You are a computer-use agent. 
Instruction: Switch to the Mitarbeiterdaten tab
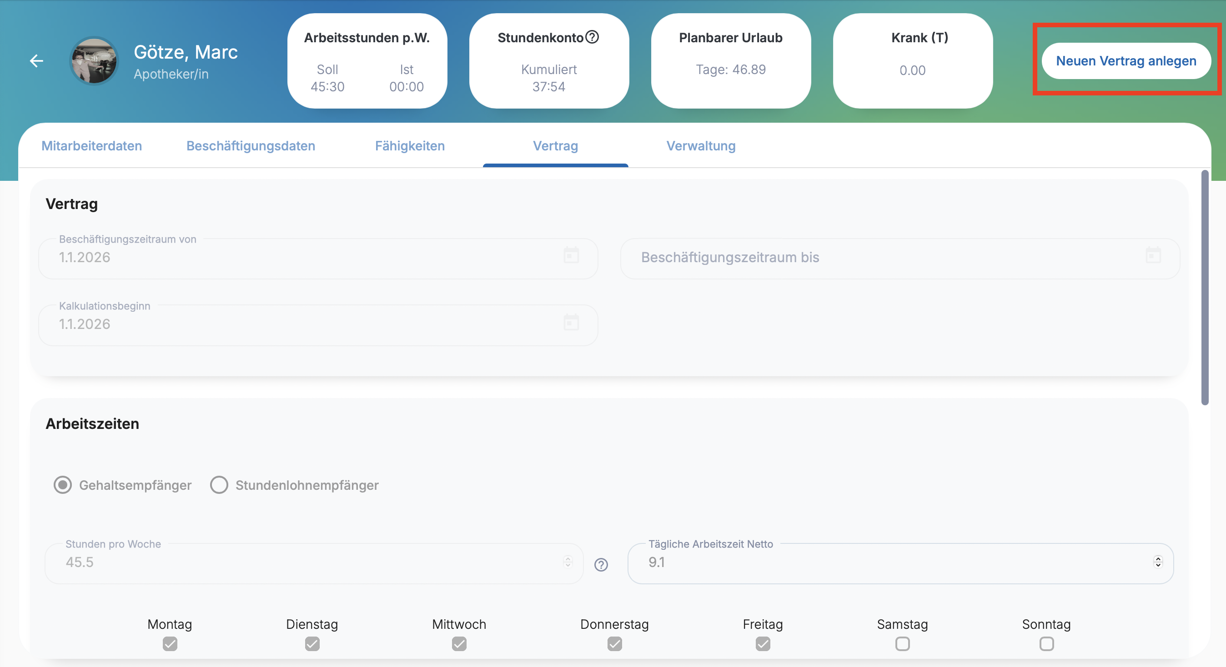click(x=91, y=146)
